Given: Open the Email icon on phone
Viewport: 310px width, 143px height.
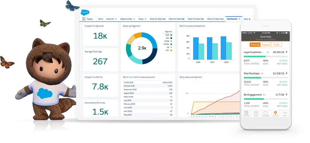Looking at the screenshot, I should [x=256, y=113].
